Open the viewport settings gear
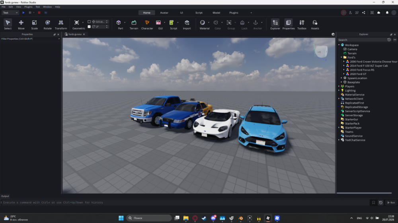Viewport: 398px width, 223px height. coord(333,34)
